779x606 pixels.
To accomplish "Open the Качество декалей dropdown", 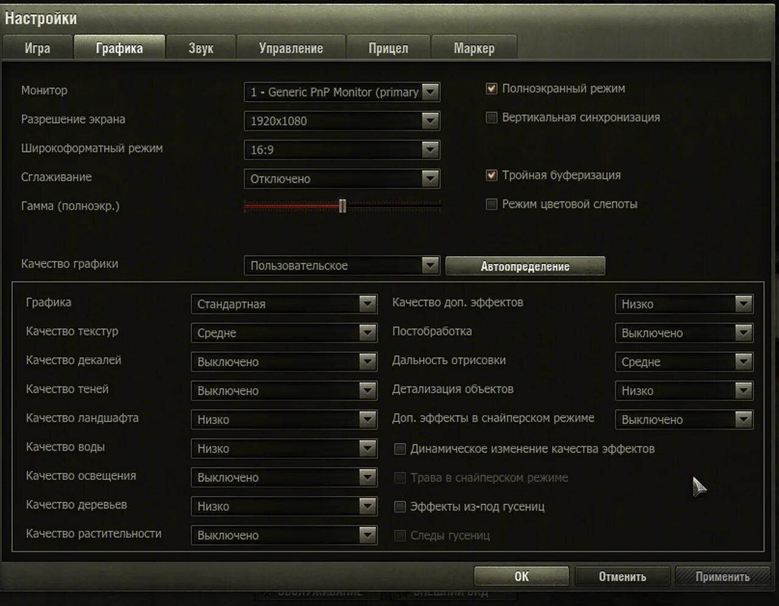I will [284, 361].
